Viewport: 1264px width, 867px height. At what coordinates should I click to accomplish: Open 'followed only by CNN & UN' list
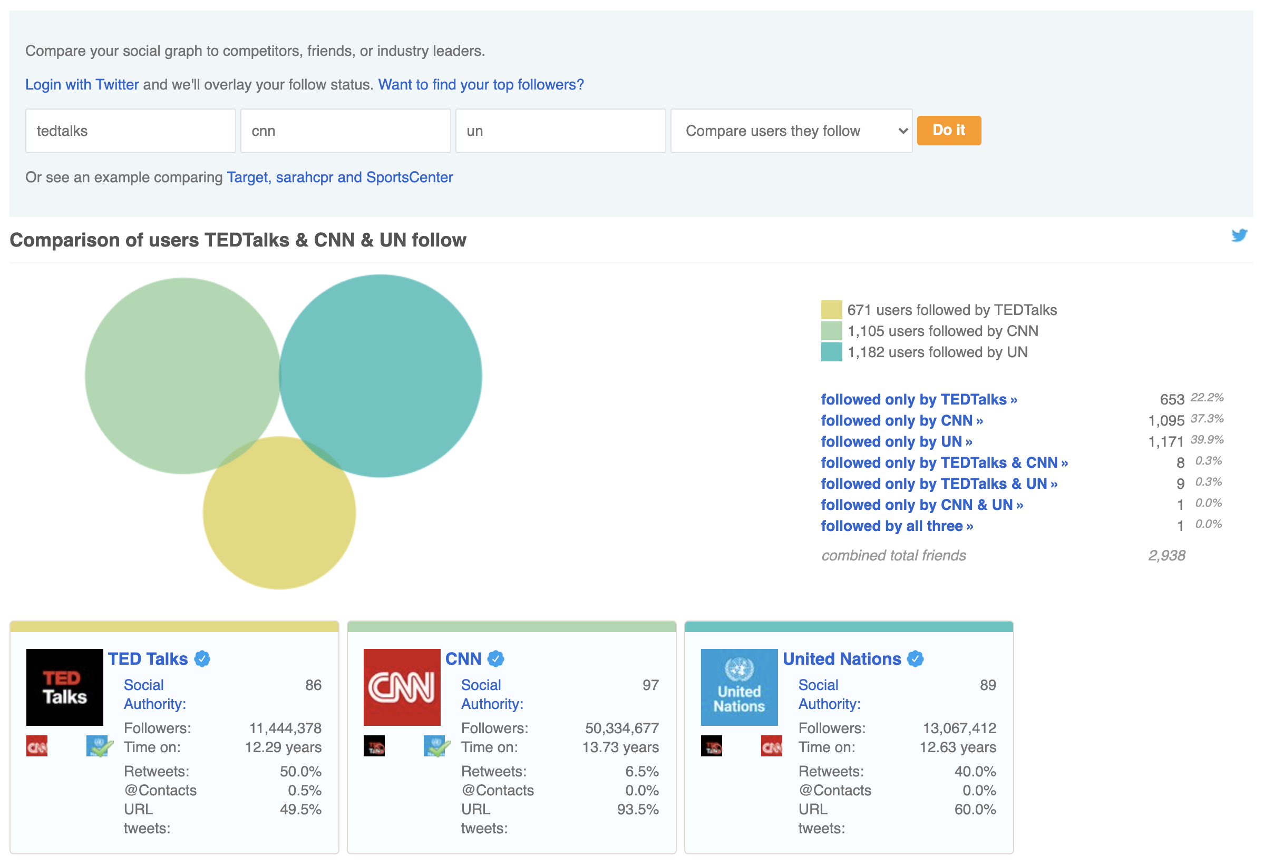coord(922,505)
